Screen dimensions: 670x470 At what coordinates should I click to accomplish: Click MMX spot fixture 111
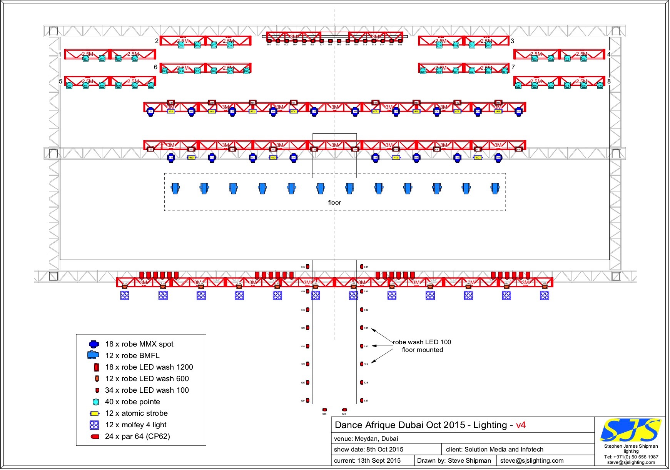[x=171, y=158]
